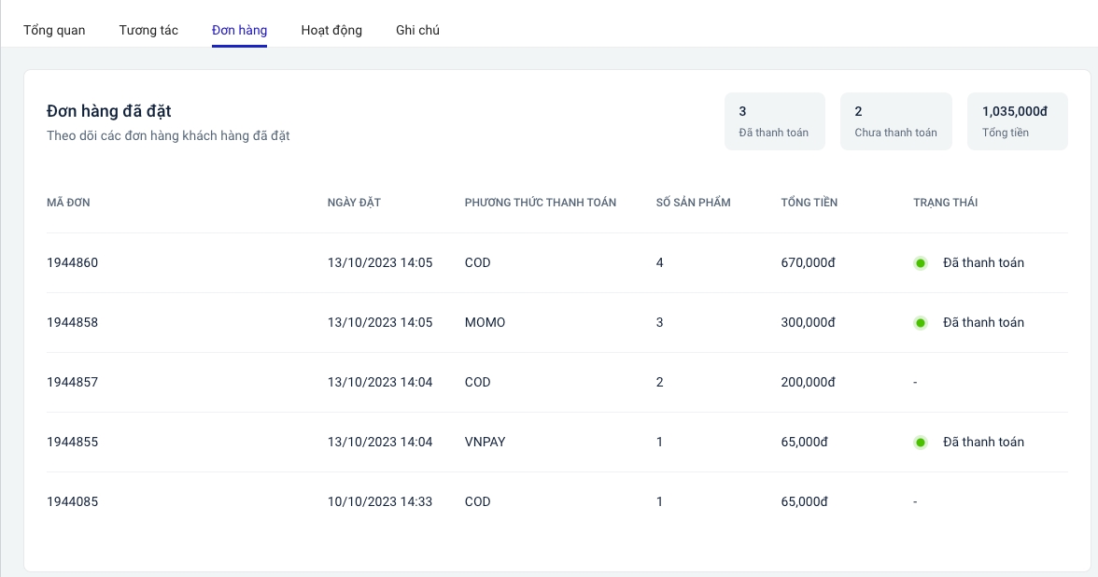The width and height of the screenshot is (1098, 577).
Task: Open the Tổng quan tab
Action: pos(54,30)
